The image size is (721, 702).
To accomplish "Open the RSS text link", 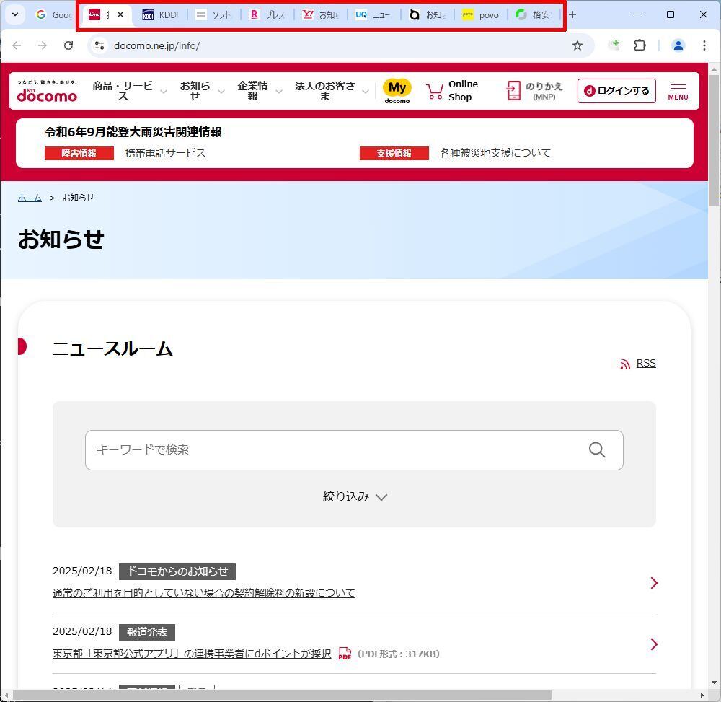I will 646,364.
